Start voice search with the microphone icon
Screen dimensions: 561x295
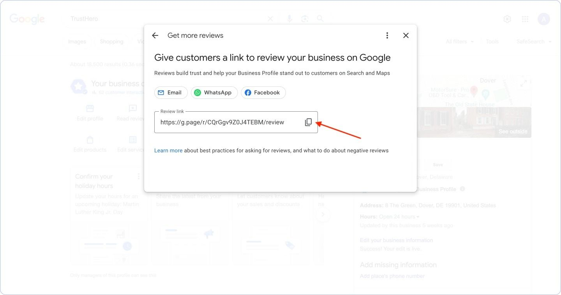289,19
